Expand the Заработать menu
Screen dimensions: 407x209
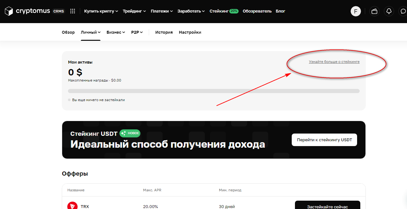(191, 11)
